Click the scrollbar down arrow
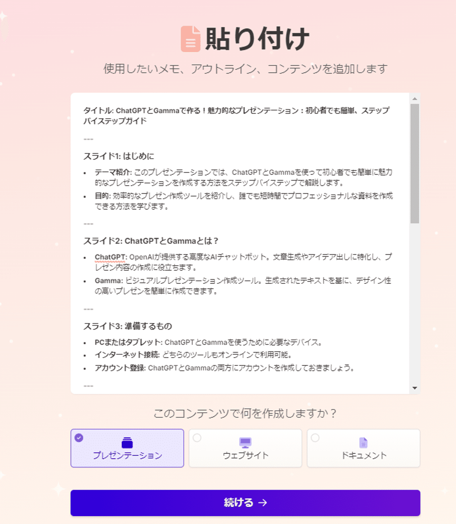 pos(415,388)
